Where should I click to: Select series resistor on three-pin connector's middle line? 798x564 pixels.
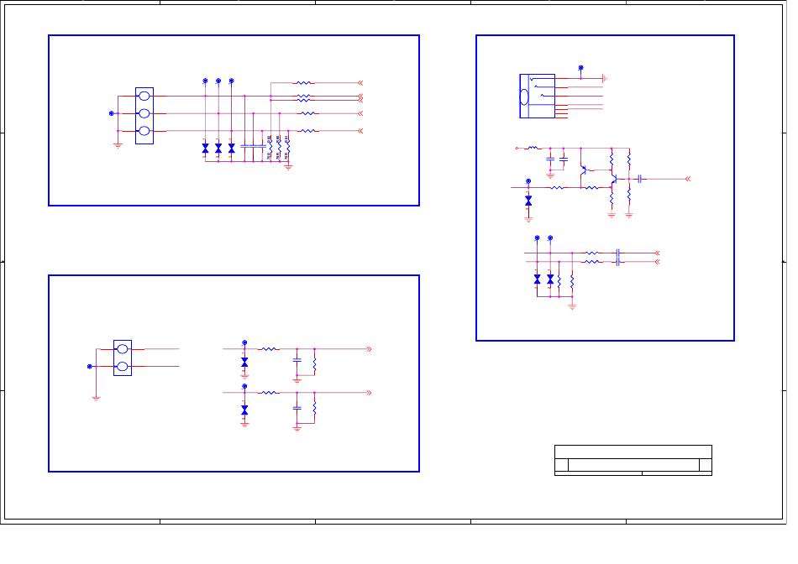308,113
